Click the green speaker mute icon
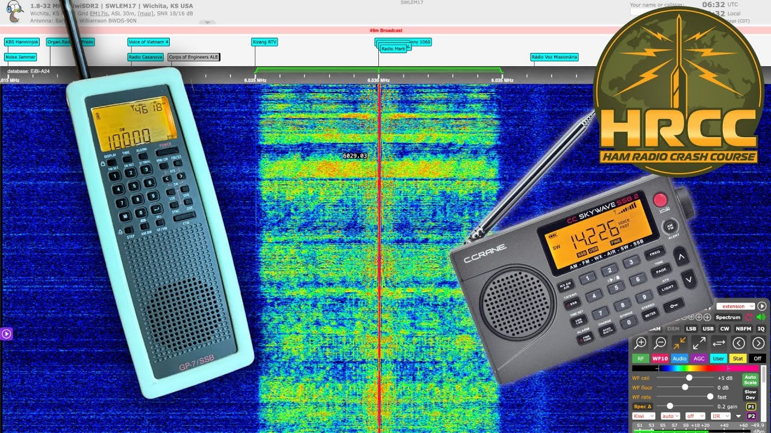This screenshot has height=433, width=771. pos(761,317)
